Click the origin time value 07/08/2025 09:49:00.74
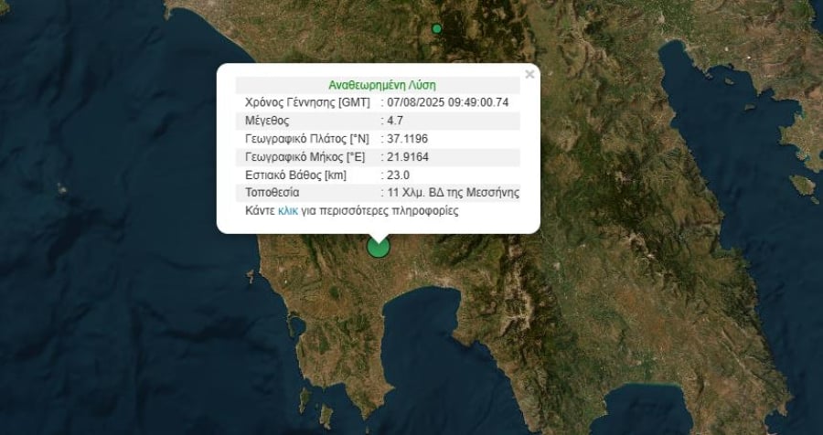823x435 pixels. [448, 103]
